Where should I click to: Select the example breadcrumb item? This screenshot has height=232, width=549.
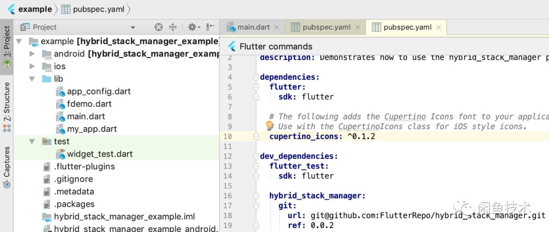(35, 10)
